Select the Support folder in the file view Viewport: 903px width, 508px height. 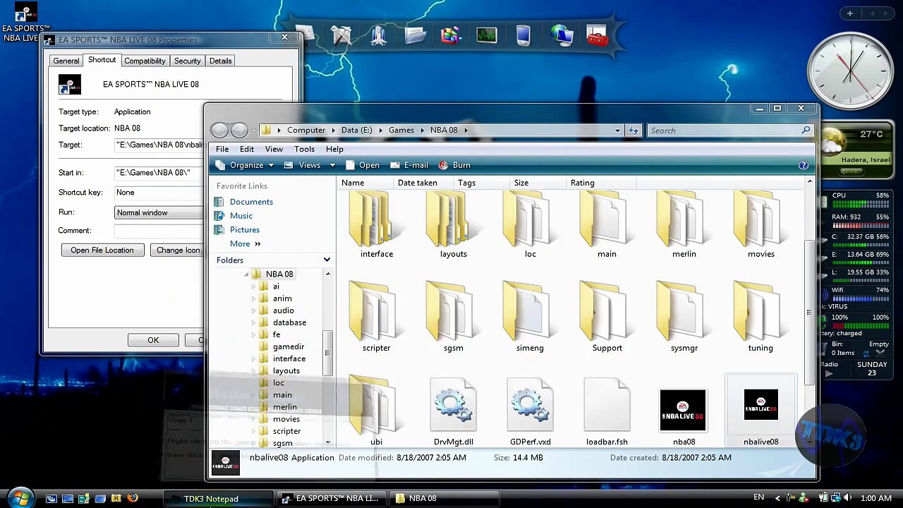[x=607, y=317]
